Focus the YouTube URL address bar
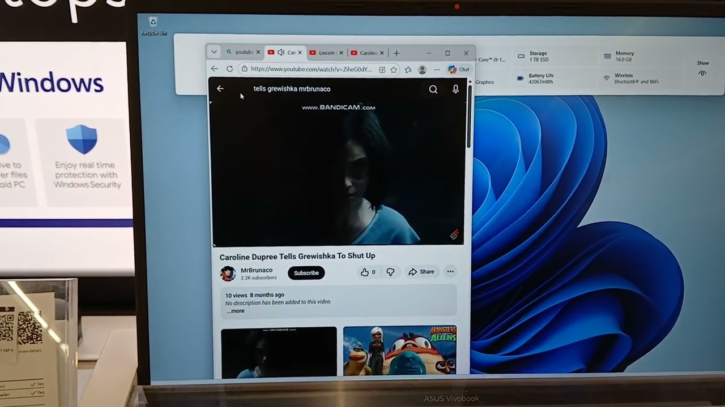This screenshot has height=407, width=725. (310, 69)
